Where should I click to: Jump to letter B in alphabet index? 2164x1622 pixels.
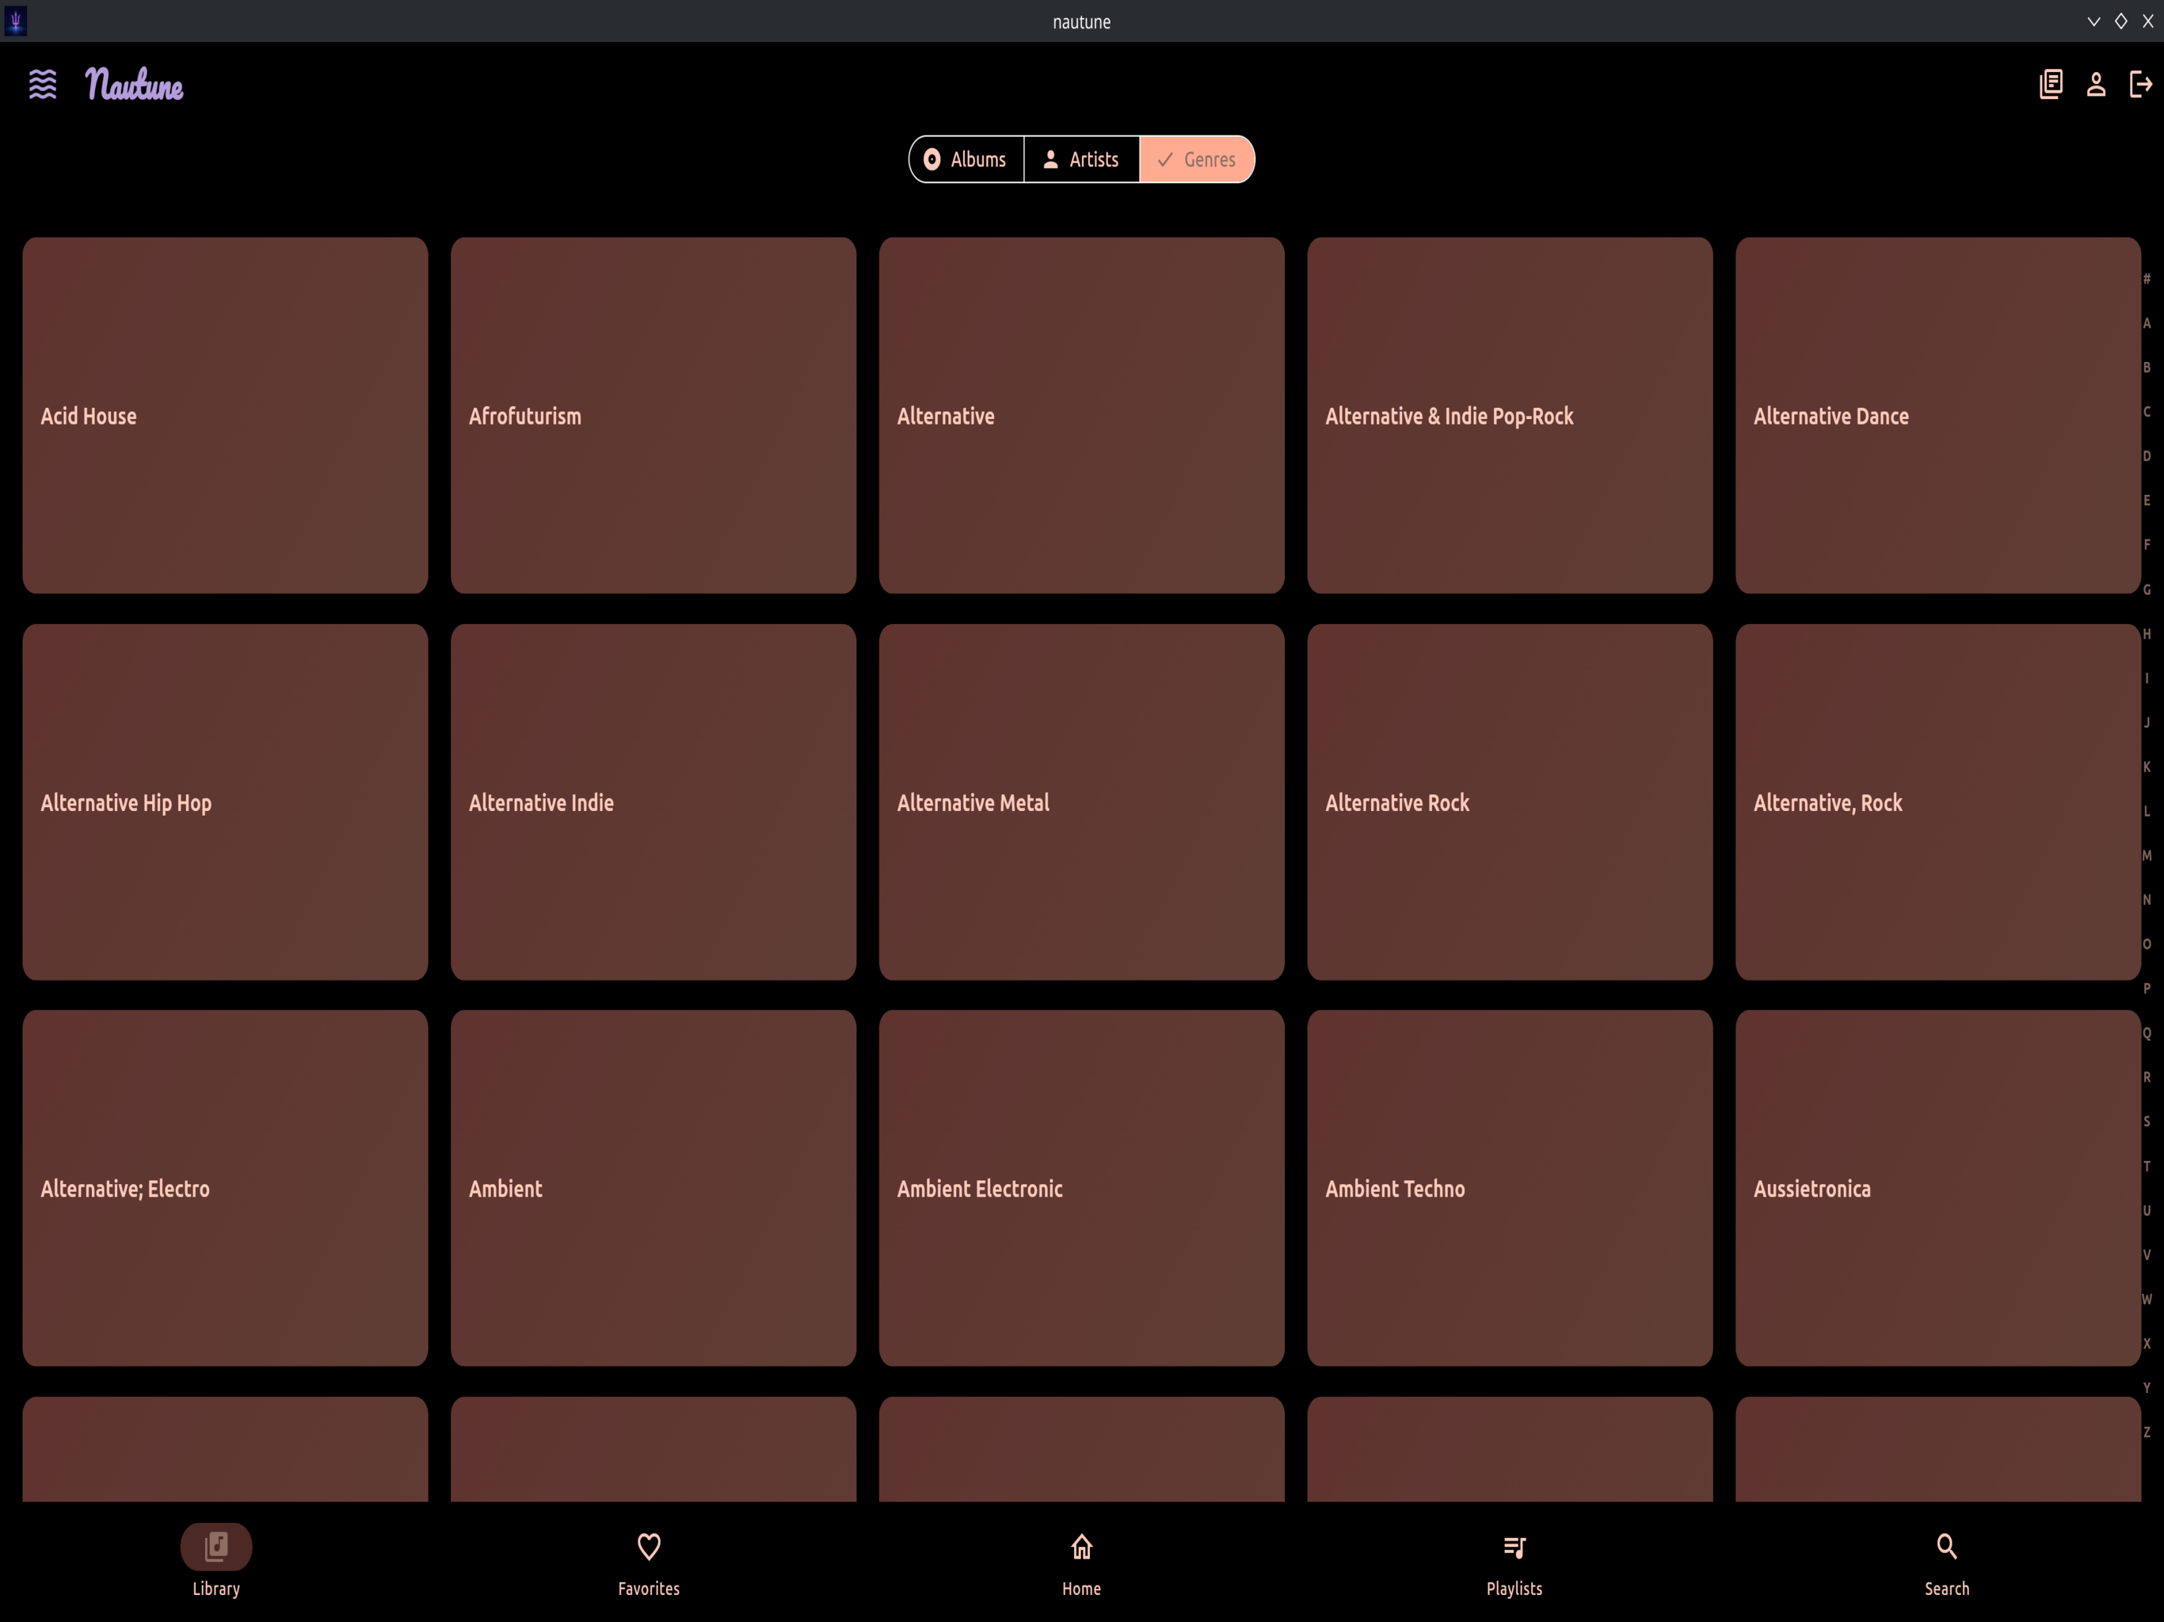point(2147,367)
